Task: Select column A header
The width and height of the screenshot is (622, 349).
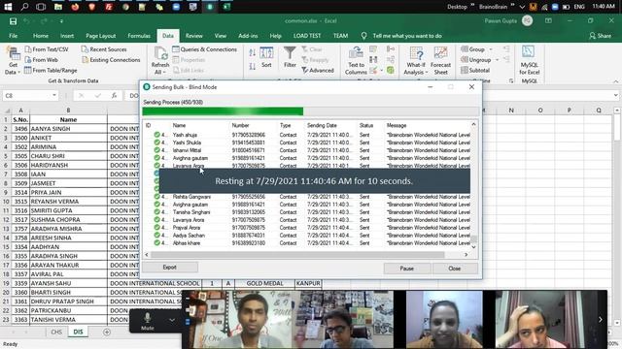Action: (20, 111)
